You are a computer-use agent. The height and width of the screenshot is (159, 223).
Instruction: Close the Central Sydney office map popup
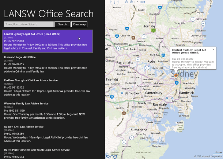coord(213,49)
